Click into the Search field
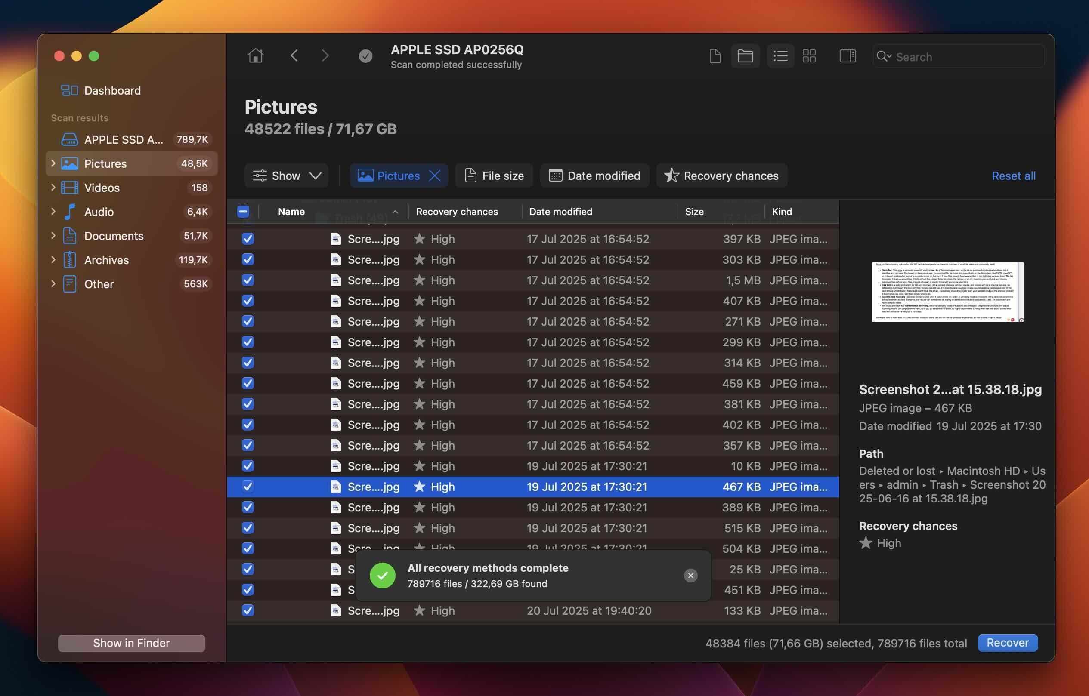1089x696 pixels. point(959,56)
